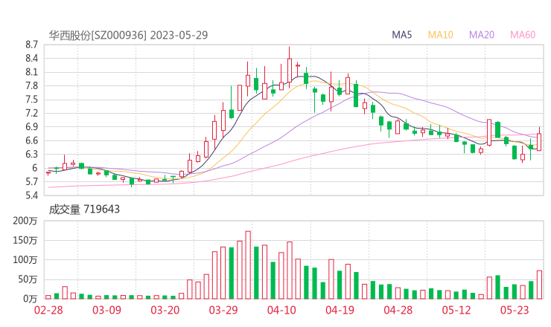The width and height of the screenshot is (551, 327).
Task: Click the 5.7 price axis value
Action: (31, 181)
